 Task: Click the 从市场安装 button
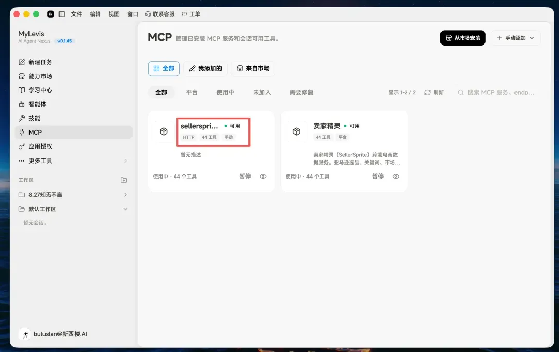point(463,38)
